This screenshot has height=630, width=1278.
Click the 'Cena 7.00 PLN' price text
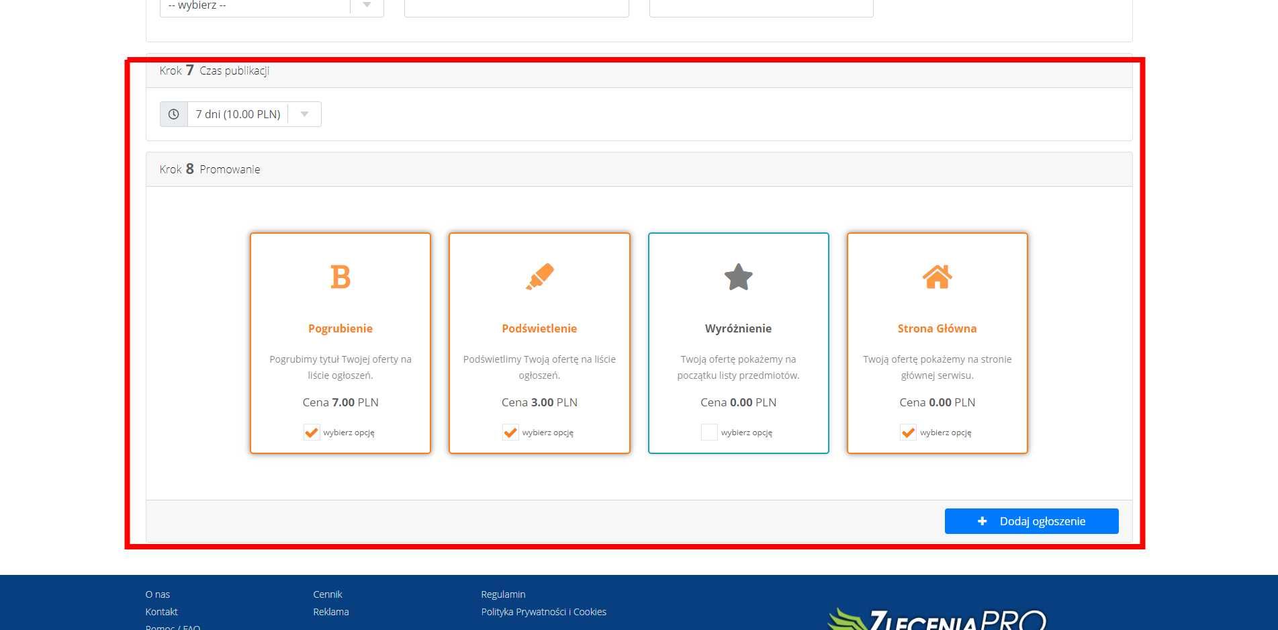pos(340,402)
